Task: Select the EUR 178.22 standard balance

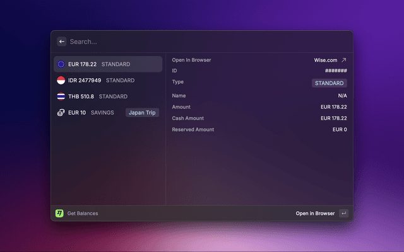Action: pos(107,64)
